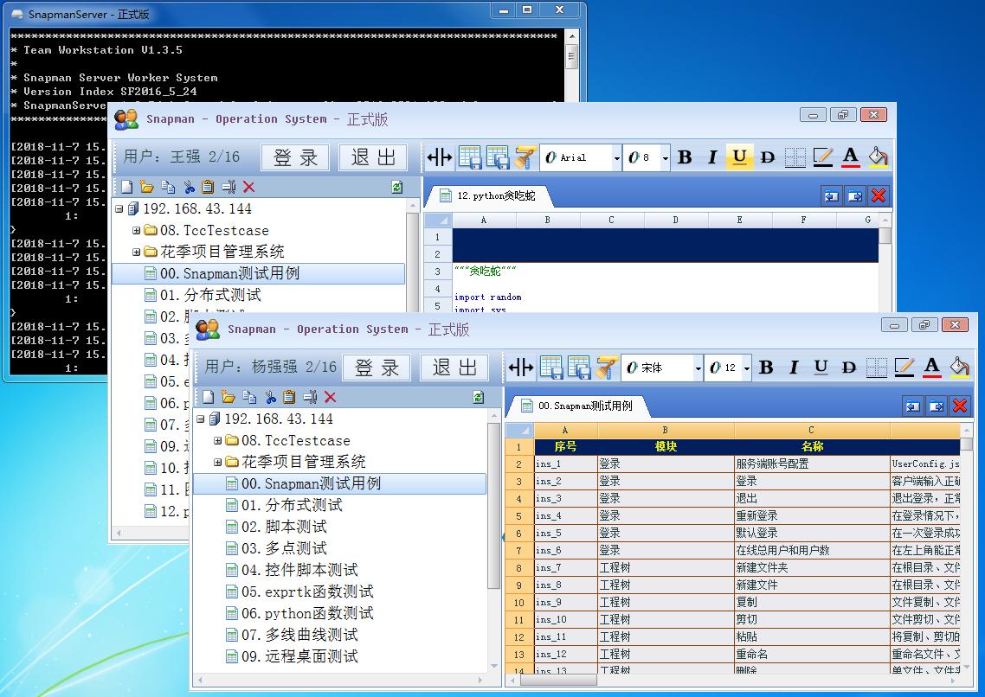This screenshot has height=697, width=985.
Task: Click the green refresh icon in 杨强强's tree panel
Action: [478, 397]
